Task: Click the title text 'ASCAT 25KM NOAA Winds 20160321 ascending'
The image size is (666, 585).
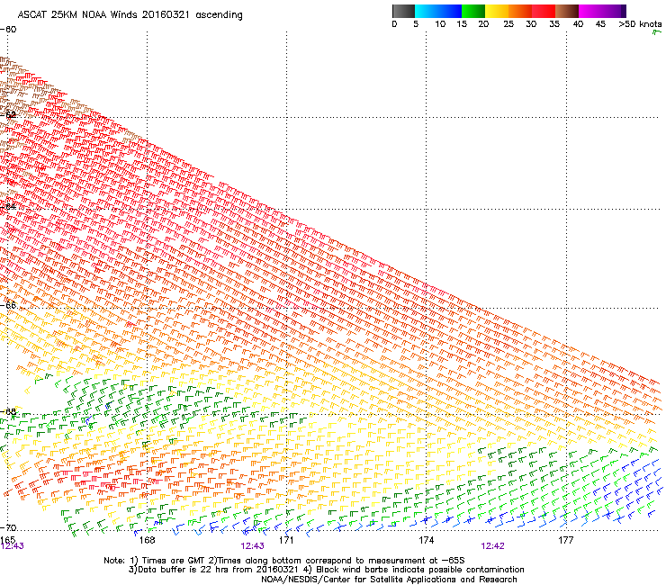Action: tap(130, 15)
